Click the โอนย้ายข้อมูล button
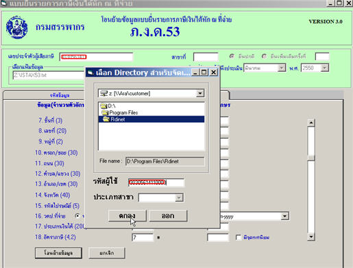 58,253
